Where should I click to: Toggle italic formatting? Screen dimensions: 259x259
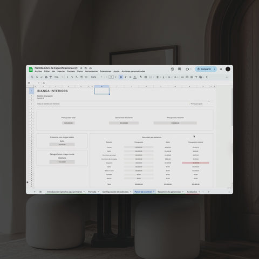(126, 77)
